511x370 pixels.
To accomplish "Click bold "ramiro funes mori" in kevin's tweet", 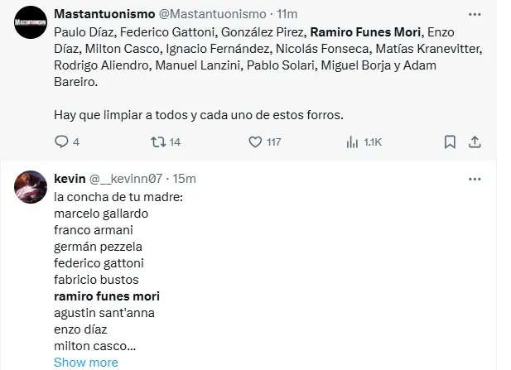I will coord(106,296).
